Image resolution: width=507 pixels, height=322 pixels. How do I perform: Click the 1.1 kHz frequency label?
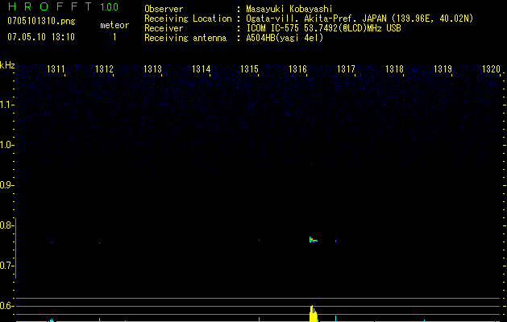(x=6, y=105)
